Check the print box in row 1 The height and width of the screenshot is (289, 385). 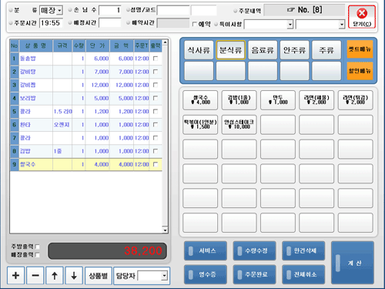tap(156, 59)
